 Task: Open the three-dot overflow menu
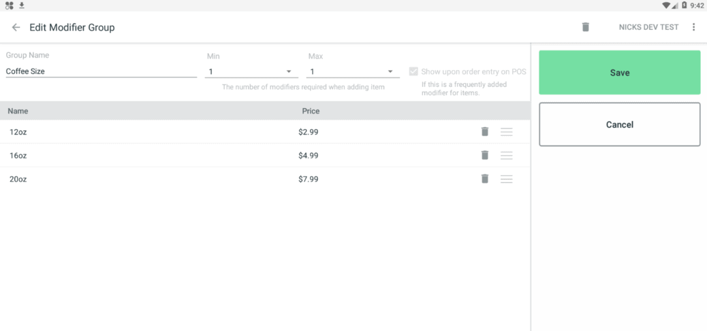[693, 27]
